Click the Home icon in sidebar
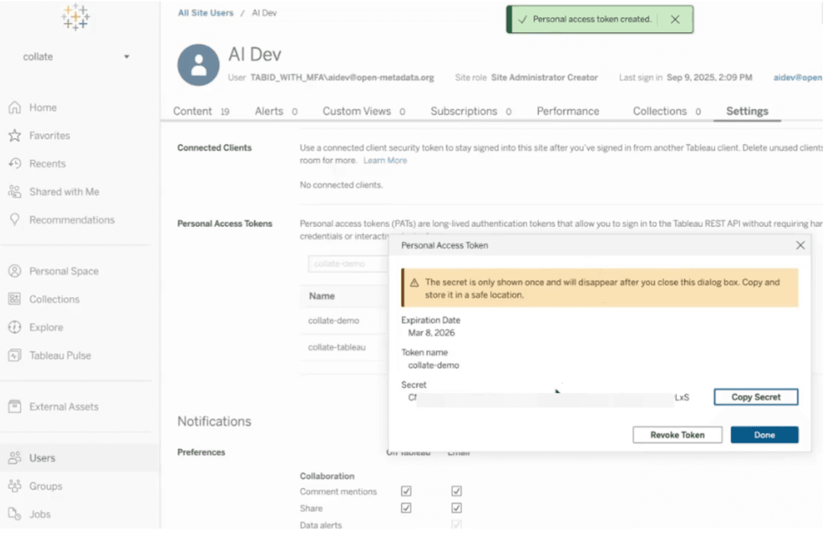The height and width of the screenshot is (540, 824). 14,108
